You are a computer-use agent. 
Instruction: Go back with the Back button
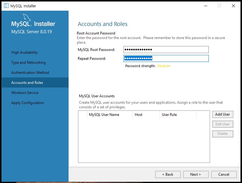click(x=168, y=174)
